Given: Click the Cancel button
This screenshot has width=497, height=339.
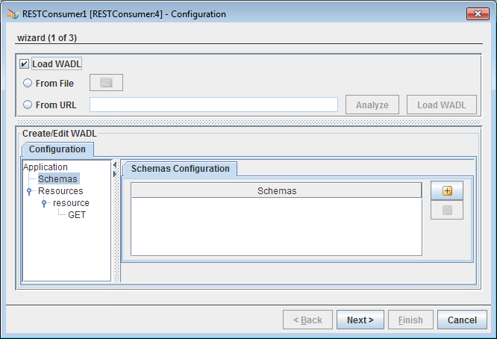Looking at the screenshot, I should click(x=462, y=320).
